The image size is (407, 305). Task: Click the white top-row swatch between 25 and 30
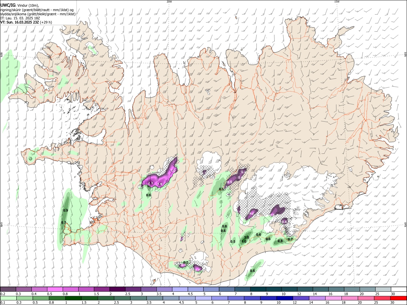click(383, 289)
